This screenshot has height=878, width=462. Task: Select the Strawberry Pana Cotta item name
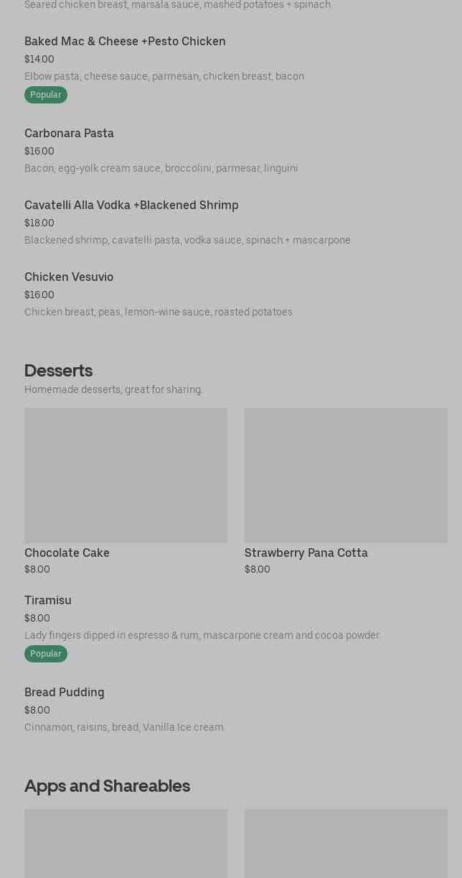tap(306, 553)
